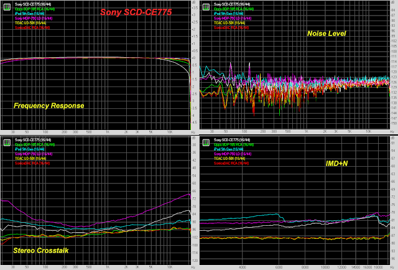The image size is (398, 270).
Task: Click the legend icon in Stereo Crosstalk graph
Action: [x=7, y=142]
